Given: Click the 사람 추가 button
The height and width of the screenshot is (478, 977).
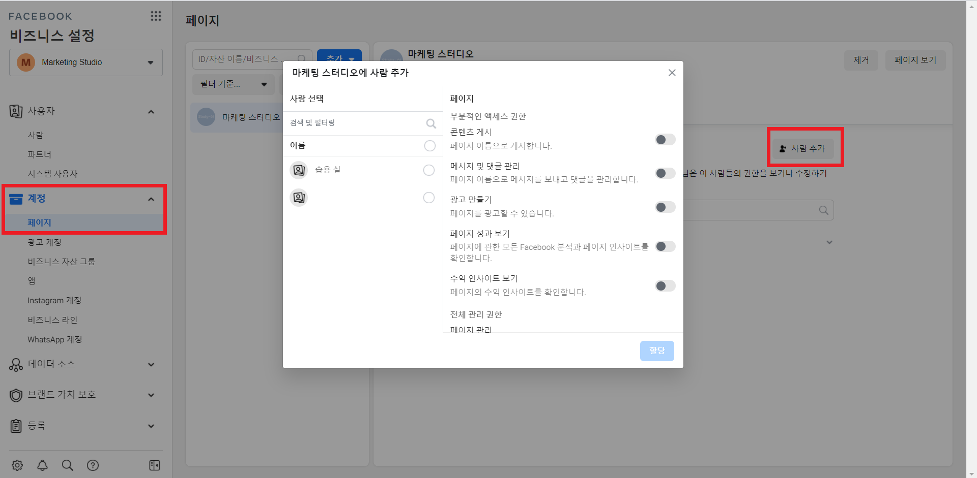Looking at the screenshot, I should point(802,148).
